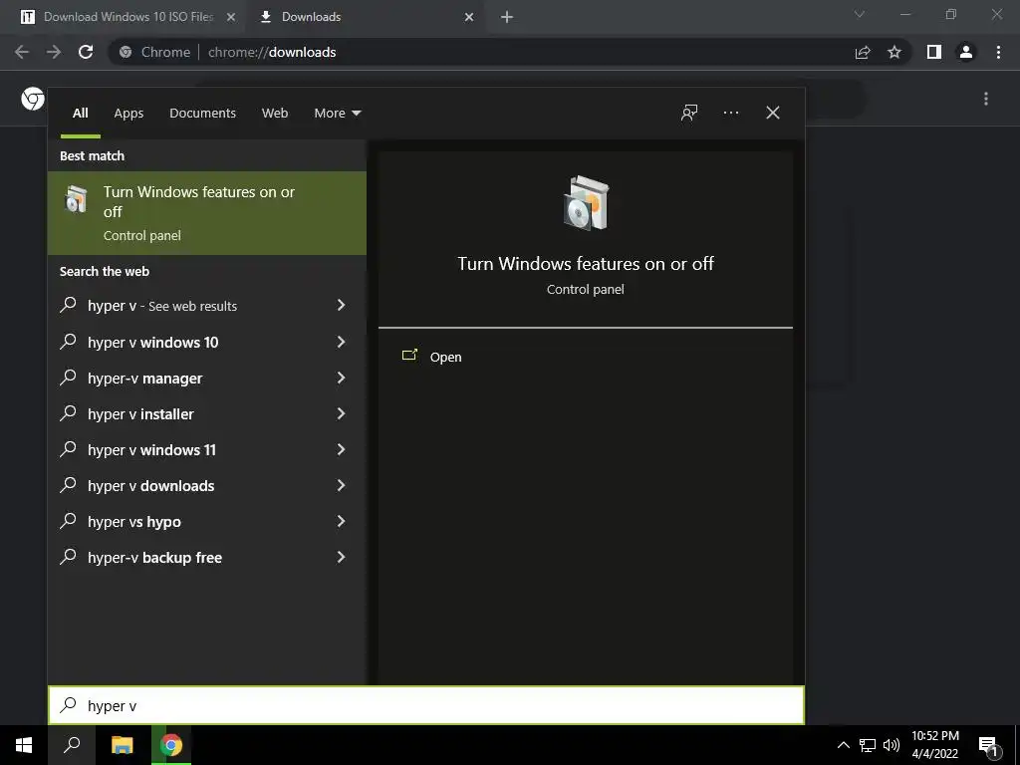This screenshot has height=765, width=1020.
Task: Switch to Download Windows 10 ISO Files tab
Action: (x=127, y=17)
